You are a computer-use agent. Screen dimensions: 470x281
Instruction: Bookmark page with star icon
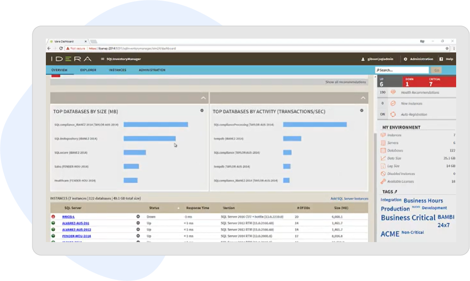(x=447, y=48)
